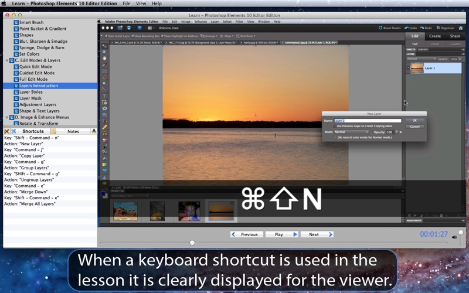Image resolution: width=469 pixels, height=293 pixels.
Task: Open the Layer Styles lesson
Action: coord(31,92)
